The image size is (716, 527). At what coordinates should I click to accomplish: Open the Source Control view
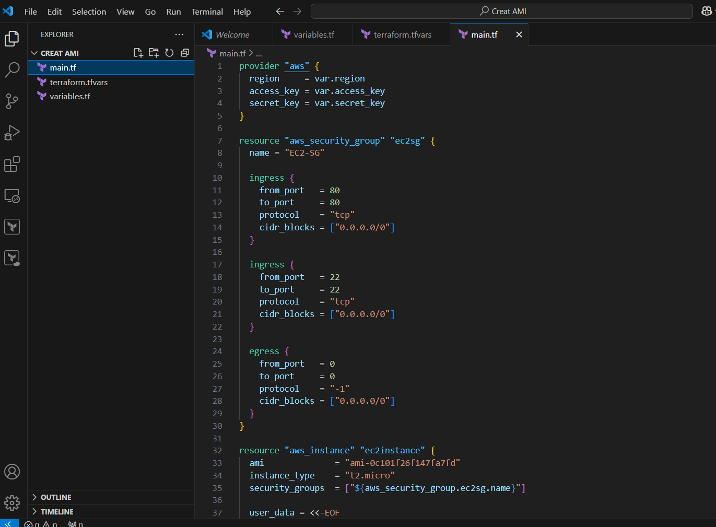pos(12,101)
